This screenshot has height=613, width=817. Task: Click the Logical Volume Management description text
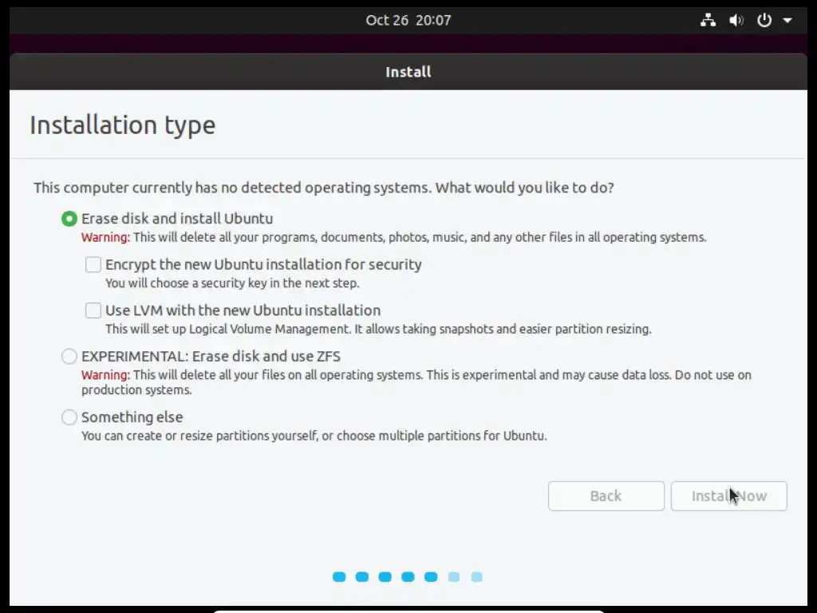point(378,329)
